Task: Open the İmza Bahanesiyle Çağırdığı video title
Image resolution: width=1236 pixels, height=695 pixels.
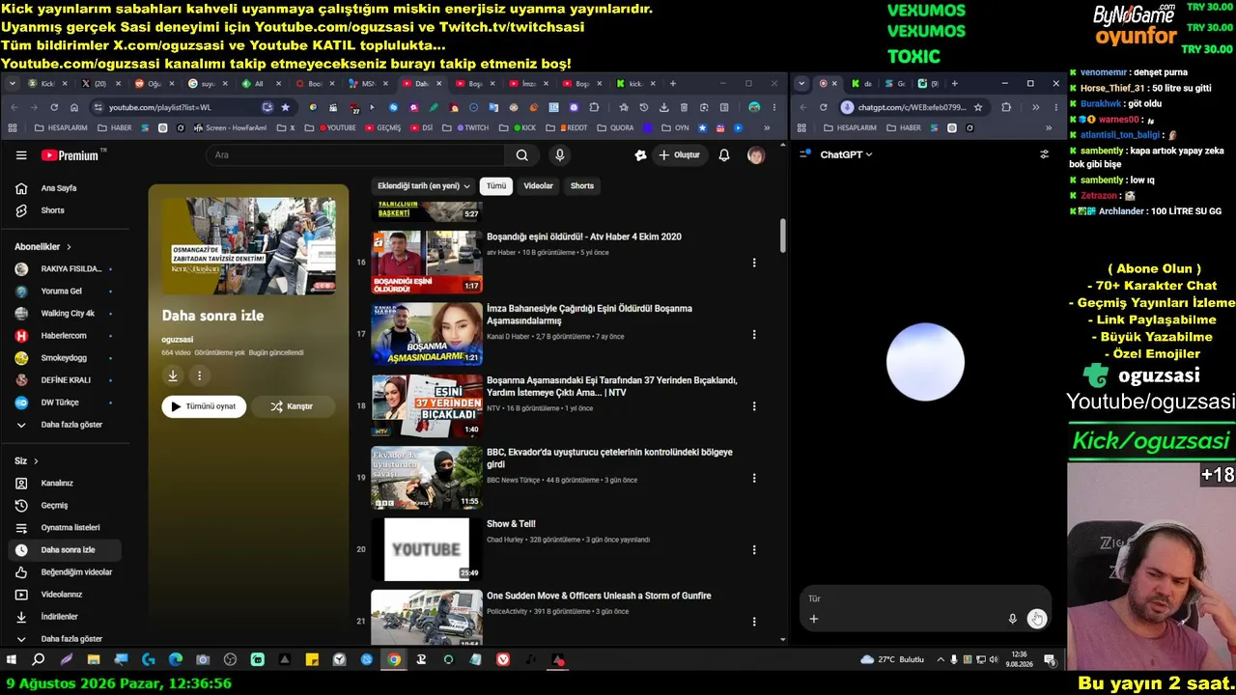Action: click(589, 315)
